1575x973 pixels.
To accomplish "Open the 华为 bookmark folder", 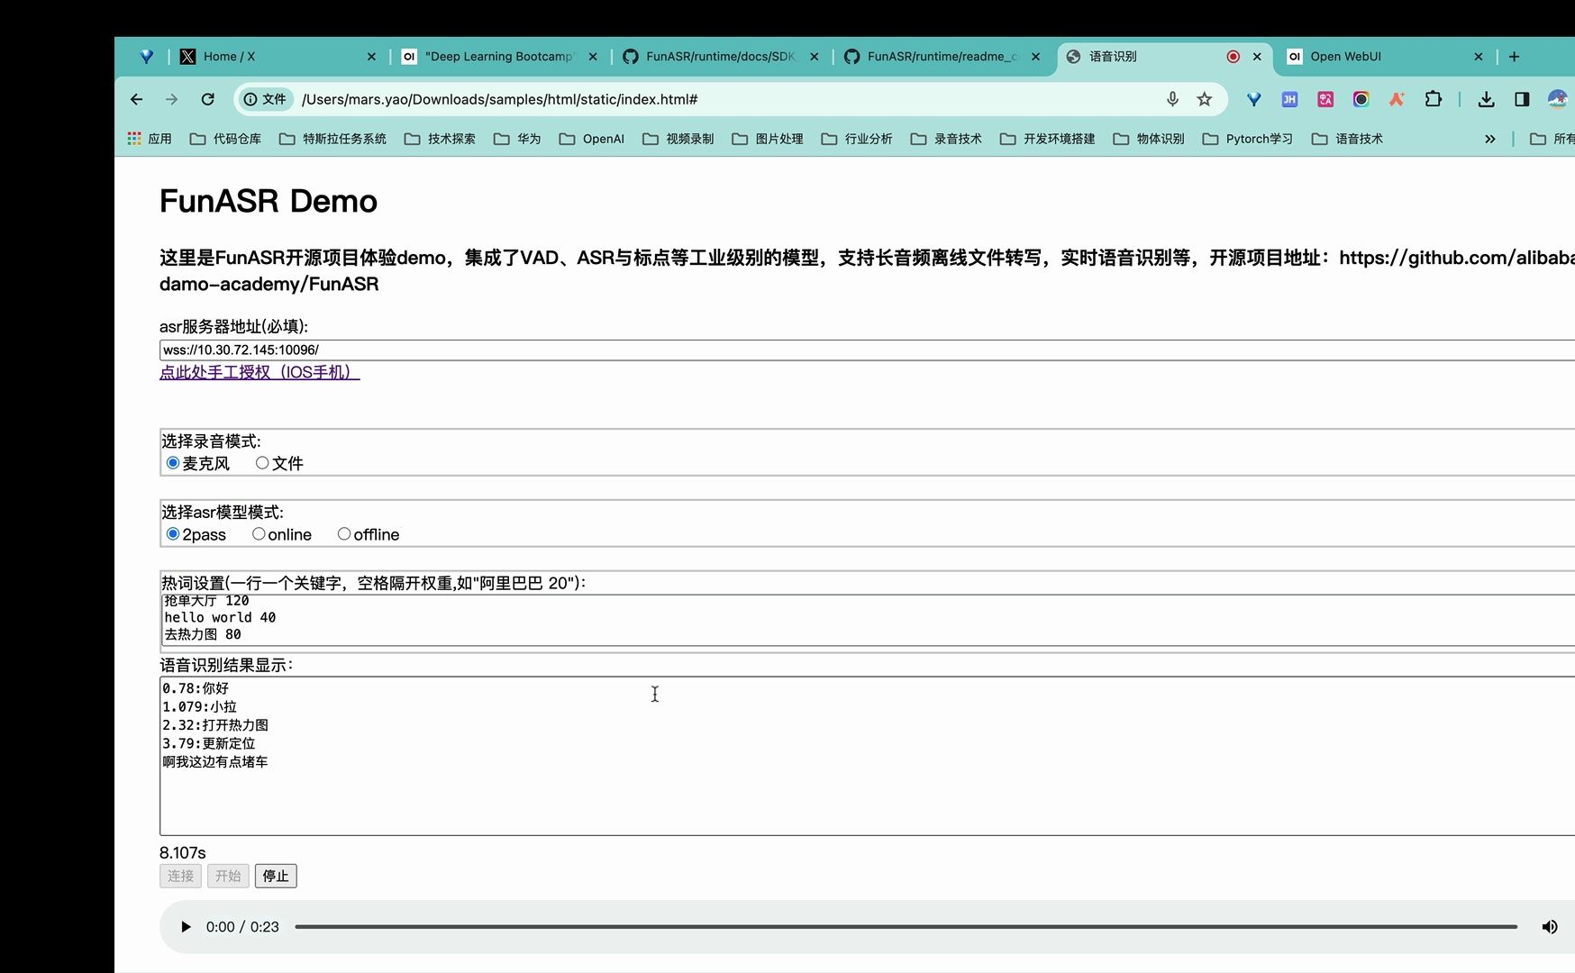I will (x=517, y=139).
